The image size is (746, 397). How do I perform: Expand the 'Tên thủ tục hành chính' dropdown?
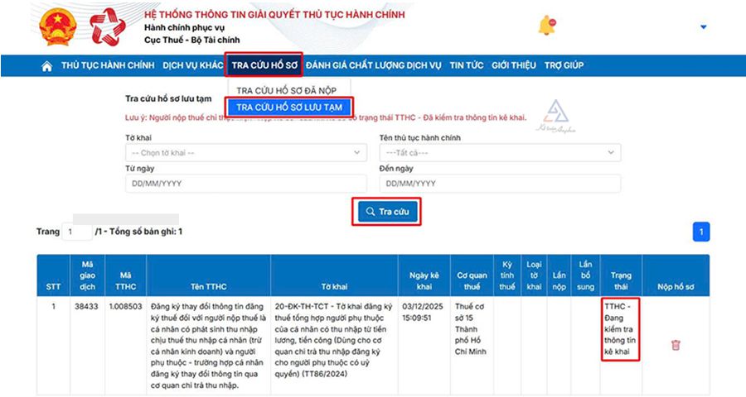500,153
